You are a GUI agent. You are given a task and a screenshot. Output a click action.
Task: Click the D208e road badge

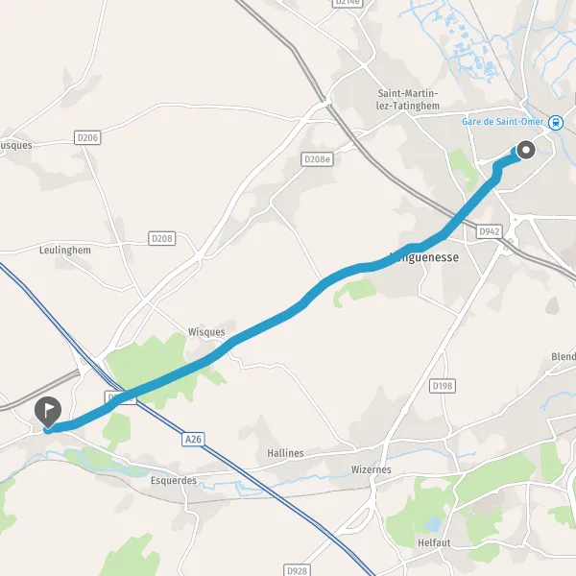tap(317, 159)
